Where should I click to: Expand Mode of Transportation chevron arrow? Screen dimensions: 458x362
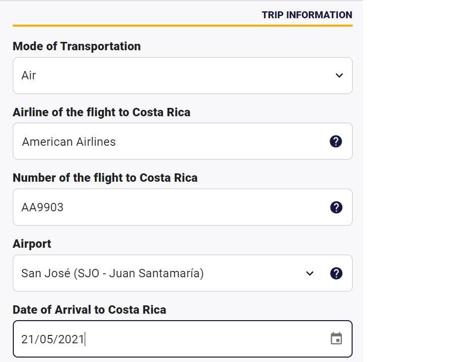339,75
